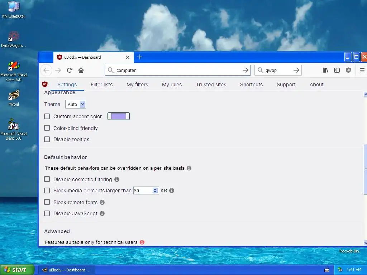The height and width of the screenshot is (275, 367).
Task: Click the taskbar clock showing 1:41 AM
Action: [x=354, y=270]
